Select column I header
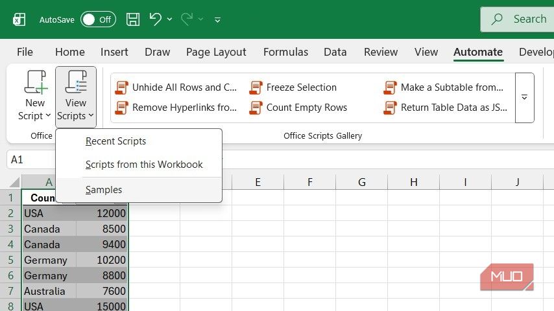Screen dimensions: 554x311 coord(466,182)
